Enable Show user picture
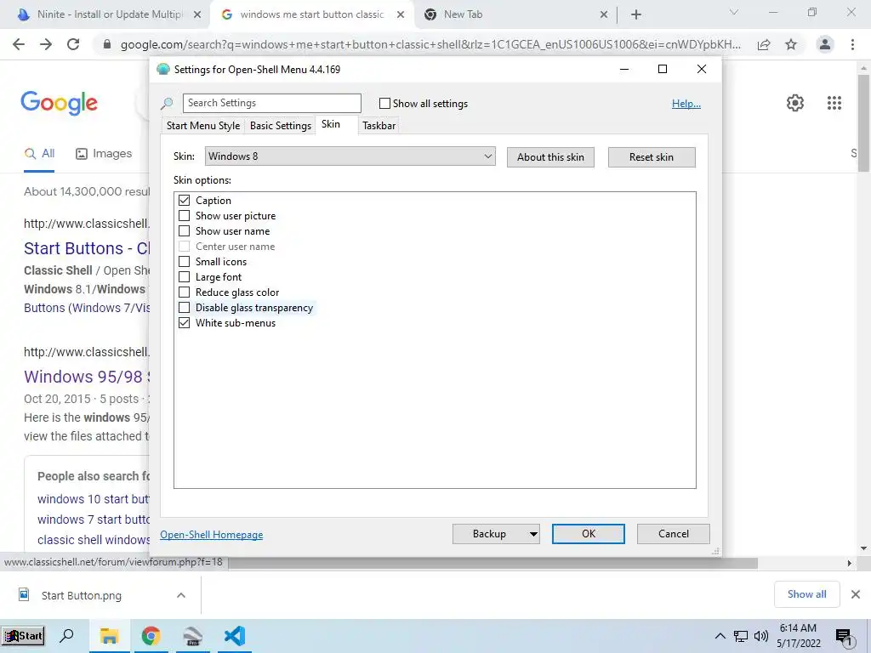Viewport: 871px width, 653px height. pyautogui.click(x=185, y=216)
